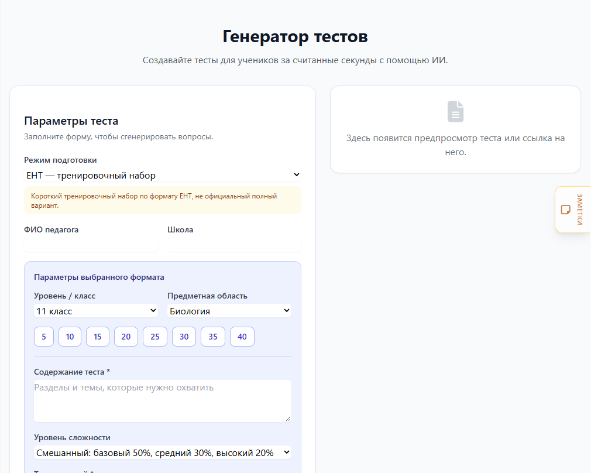The width and height of the screenshot is (591, 473).
Task: Open the Предметная область dropdown
Action: click(229, 311)
